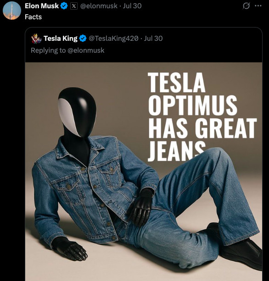Click the quoted post header area
The height and width of the screenshot is (281, 269).
[x=144, y=45]
